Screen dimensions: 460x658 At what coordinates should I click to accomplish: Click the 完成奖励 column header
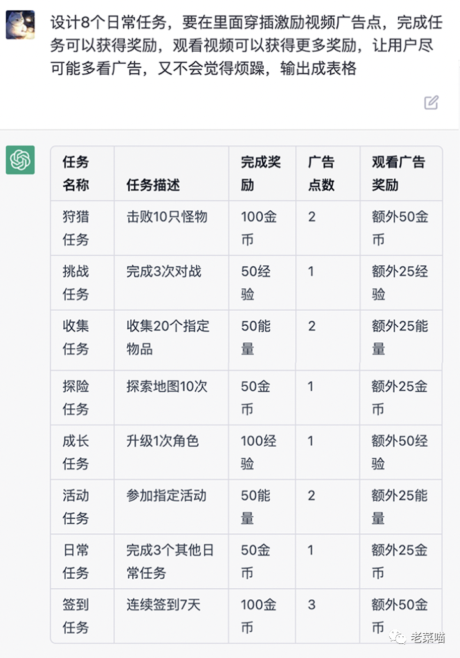click(x=261, y=173)
